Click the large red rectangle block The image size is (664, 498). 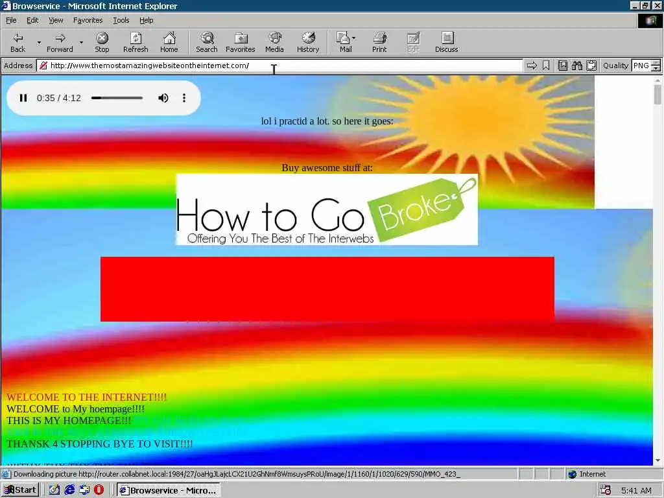click(x=327, y=289)
